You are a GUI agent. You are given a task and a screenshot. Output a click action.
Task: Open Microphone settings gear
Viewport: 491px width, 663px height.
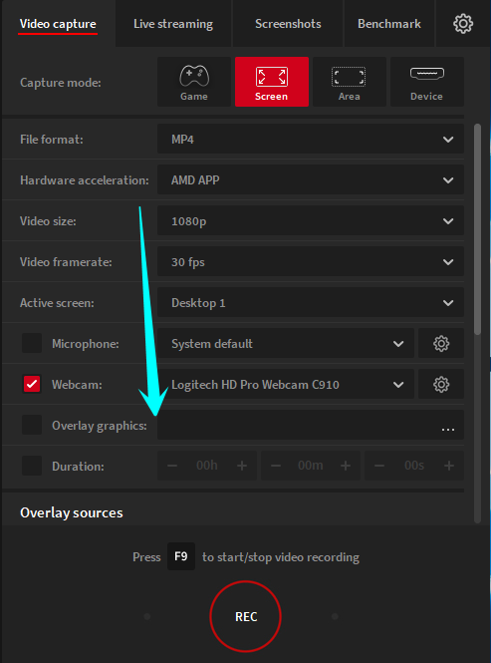pyautogui.click(x=441, y=343)
